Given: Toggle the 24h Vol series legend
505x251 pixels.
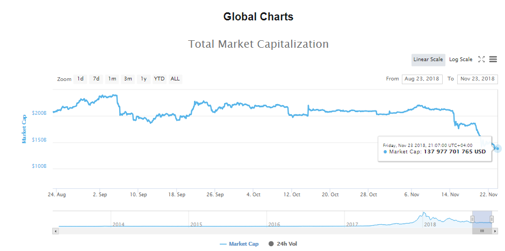Looking at the screenshot, I should [x=282, y=244].
